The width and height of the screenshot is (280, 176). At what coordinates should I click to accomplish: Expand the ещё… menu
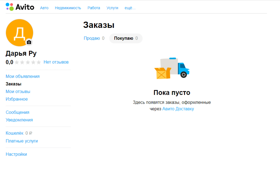coord(130,8)
